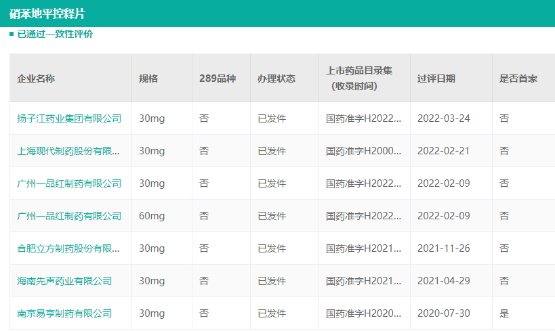Click 国药准字H2000... approval number cell

(x=363, y=151)
